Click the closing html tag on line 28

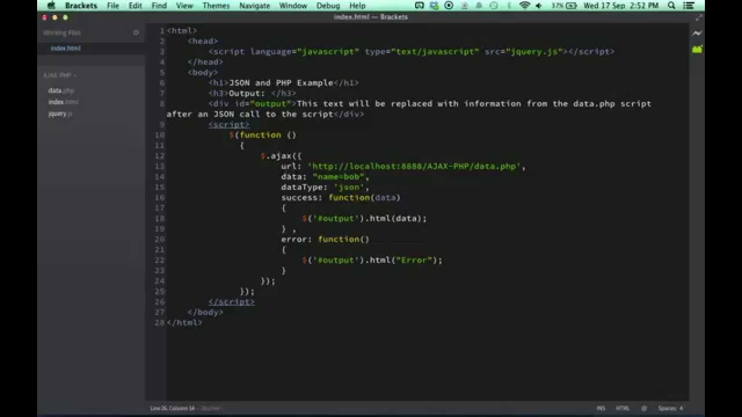tap(184, 323)
